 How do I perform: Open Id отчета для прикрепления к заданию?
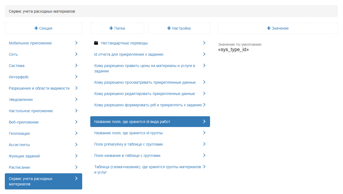[x=129, y=54]
